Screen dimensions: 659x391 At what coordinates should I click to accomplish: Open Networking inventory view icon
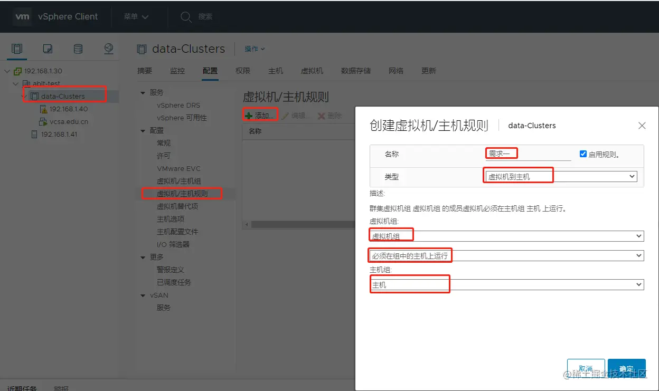click(109, 49)
